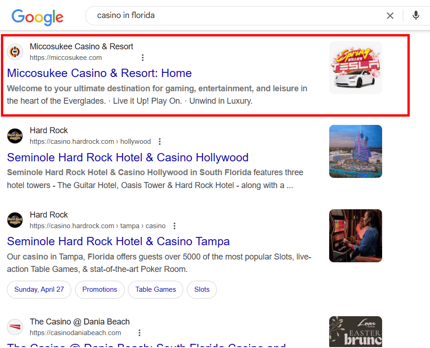Open Seminole Hard Rock Hollywood result link
Image resolution: width=430 pixels, height=348 pixels.
[x=128, y=158]
